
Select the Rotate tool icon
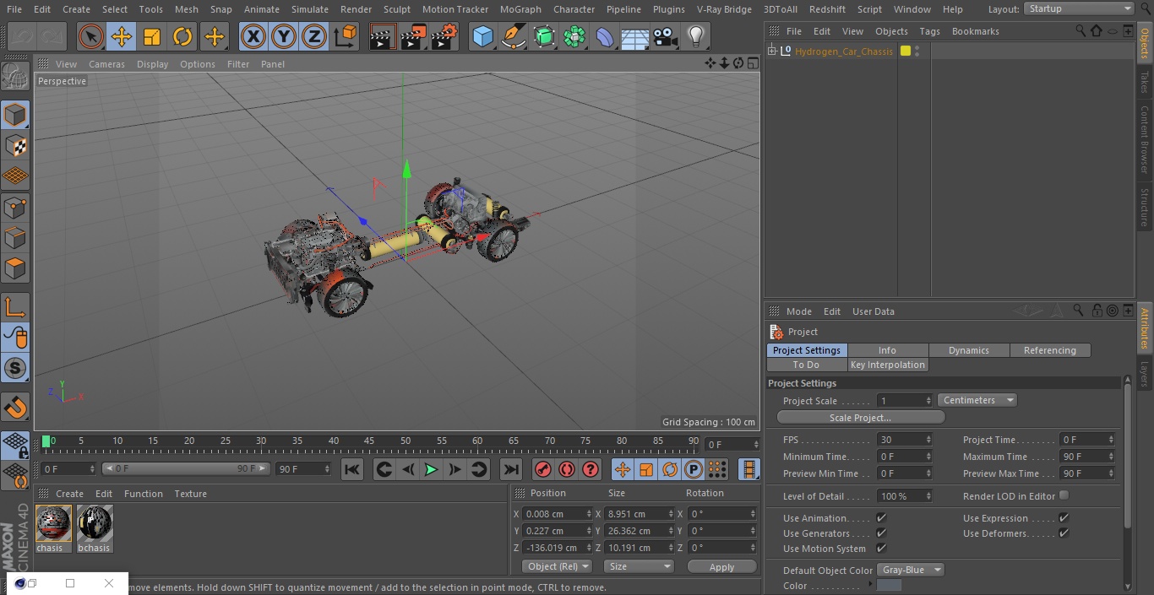[182, 37]
